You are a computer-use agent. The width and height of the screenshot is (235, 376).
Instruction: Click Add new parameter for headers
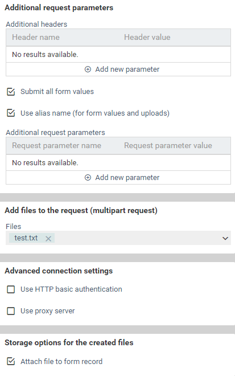coord(122,70)
